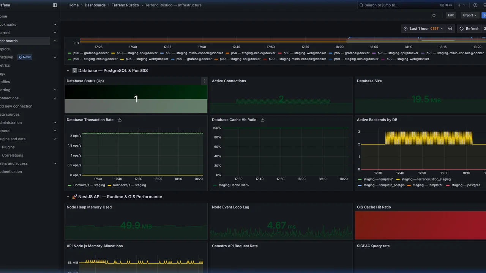Open Terreno Rústico folder breadcrumb
486x273 pixels.
coord(125,5)
